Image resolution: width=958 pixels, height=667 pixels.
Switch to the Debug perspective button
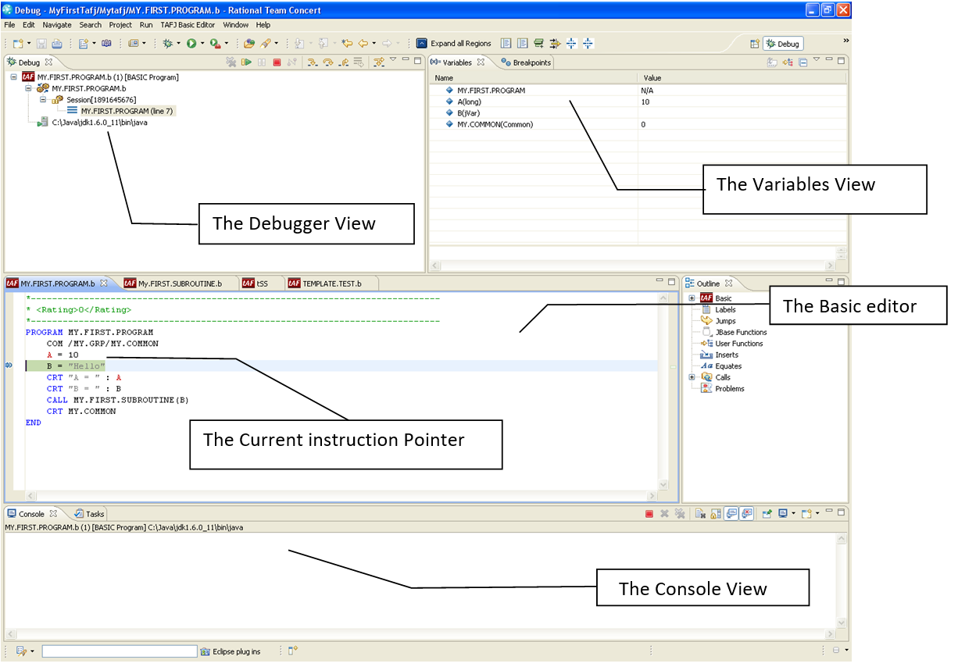click(782, 44)
